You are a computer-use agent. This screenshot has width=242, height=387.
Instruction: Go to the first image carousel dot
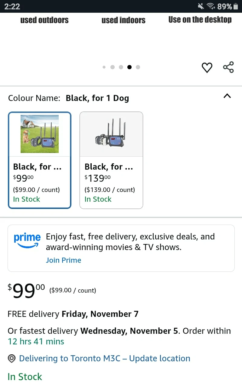pyautogui.click(x=104, y=67)
